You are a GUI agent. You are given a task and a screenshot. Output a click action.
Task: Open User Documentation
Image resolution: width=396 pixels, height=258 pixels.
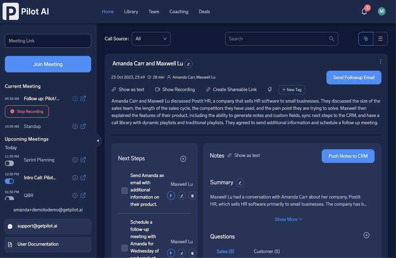click(48, 244)
